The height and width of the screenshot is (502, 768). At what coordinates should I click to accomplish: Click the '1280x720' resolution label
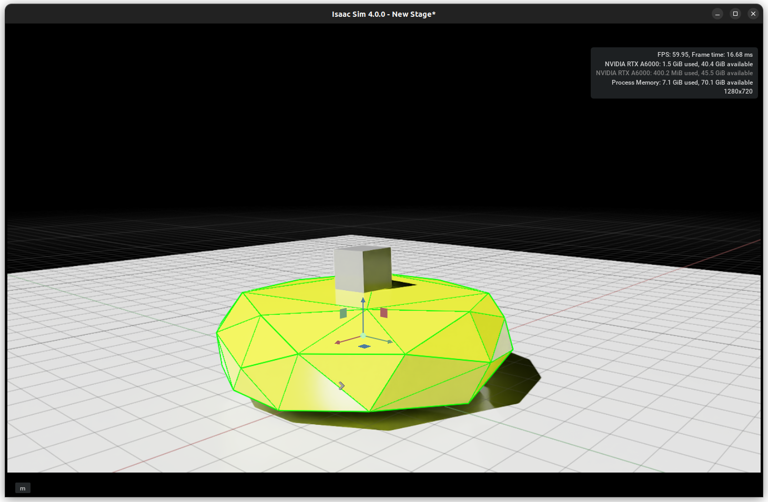click(x=738, y=91)
